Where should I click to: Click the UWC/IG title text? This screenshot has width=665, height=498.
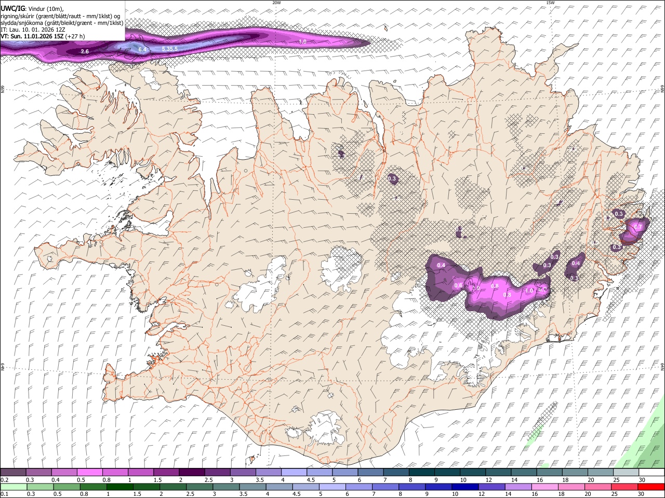pyautogui.click(x=11, y=8)
